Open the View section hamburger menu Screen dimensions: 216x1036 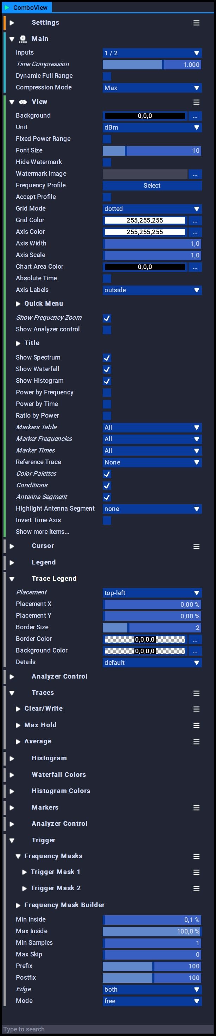click(196, 102)
